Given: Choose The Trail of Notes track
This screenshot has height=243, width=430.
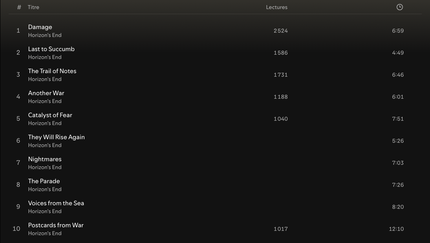Looking at the screenshot, I should [x=52, y=71].
